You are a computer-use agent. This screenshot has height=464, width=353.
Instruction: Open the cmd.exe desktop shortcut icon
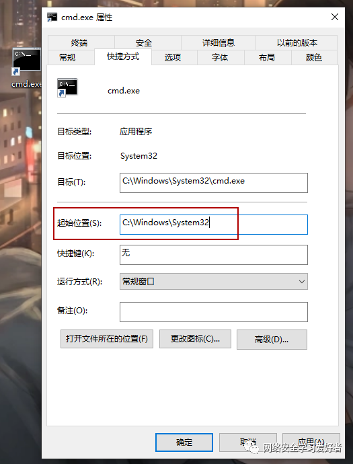click(x=26, y=61)
